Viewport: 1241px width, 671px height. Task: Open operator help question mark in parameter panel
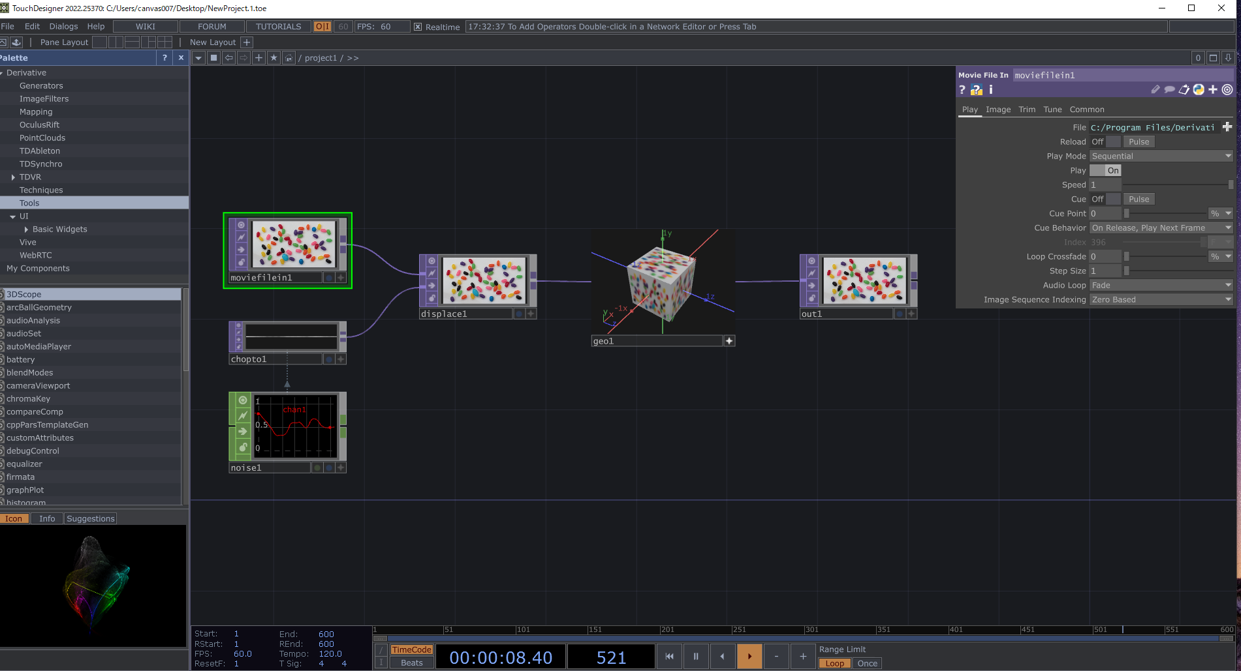pyautogui.click(x=962, y=90)
